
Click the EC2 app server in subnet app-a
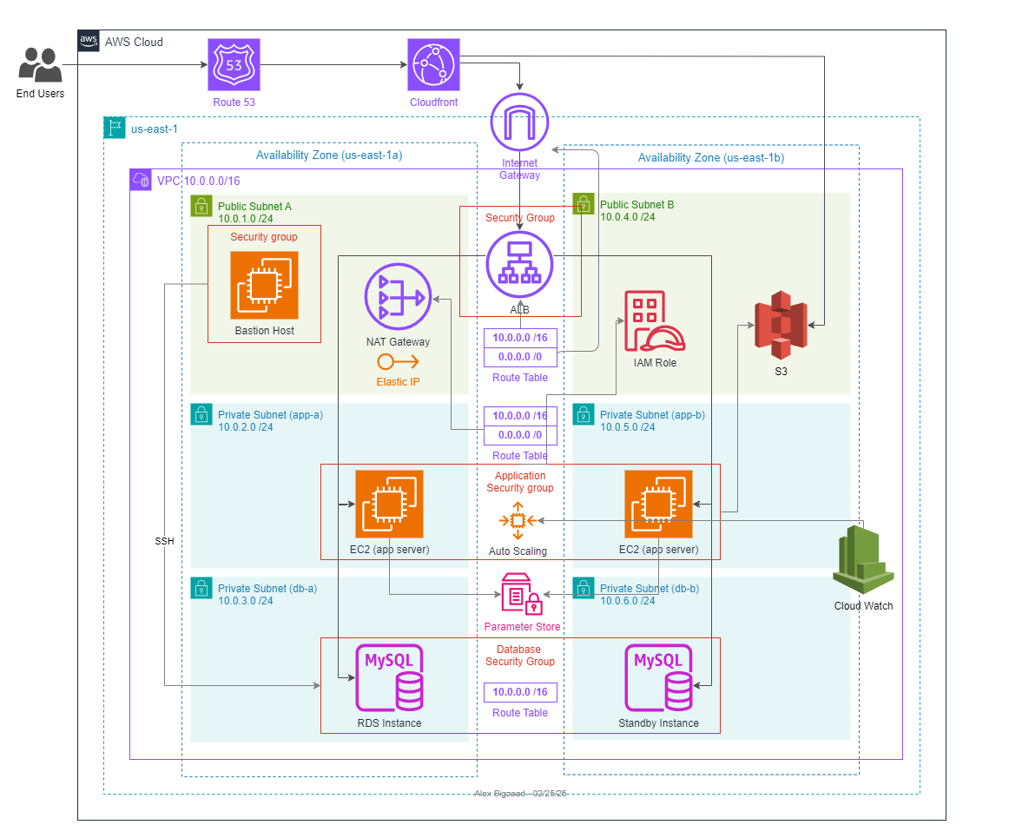click(389, 505)
